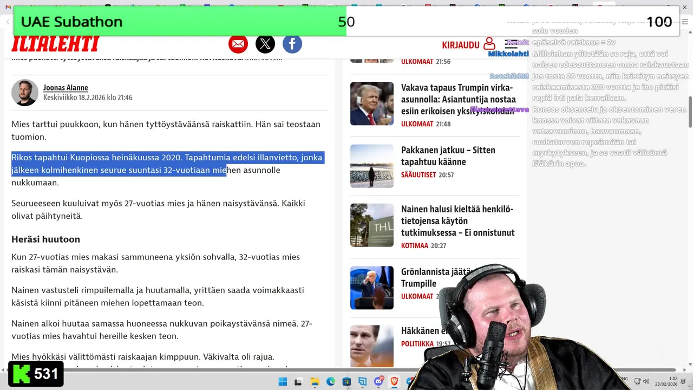Screen dimensions: 693x390
Task: Click the vertical page scrollbar thumb
Action: tap(690, 111)
